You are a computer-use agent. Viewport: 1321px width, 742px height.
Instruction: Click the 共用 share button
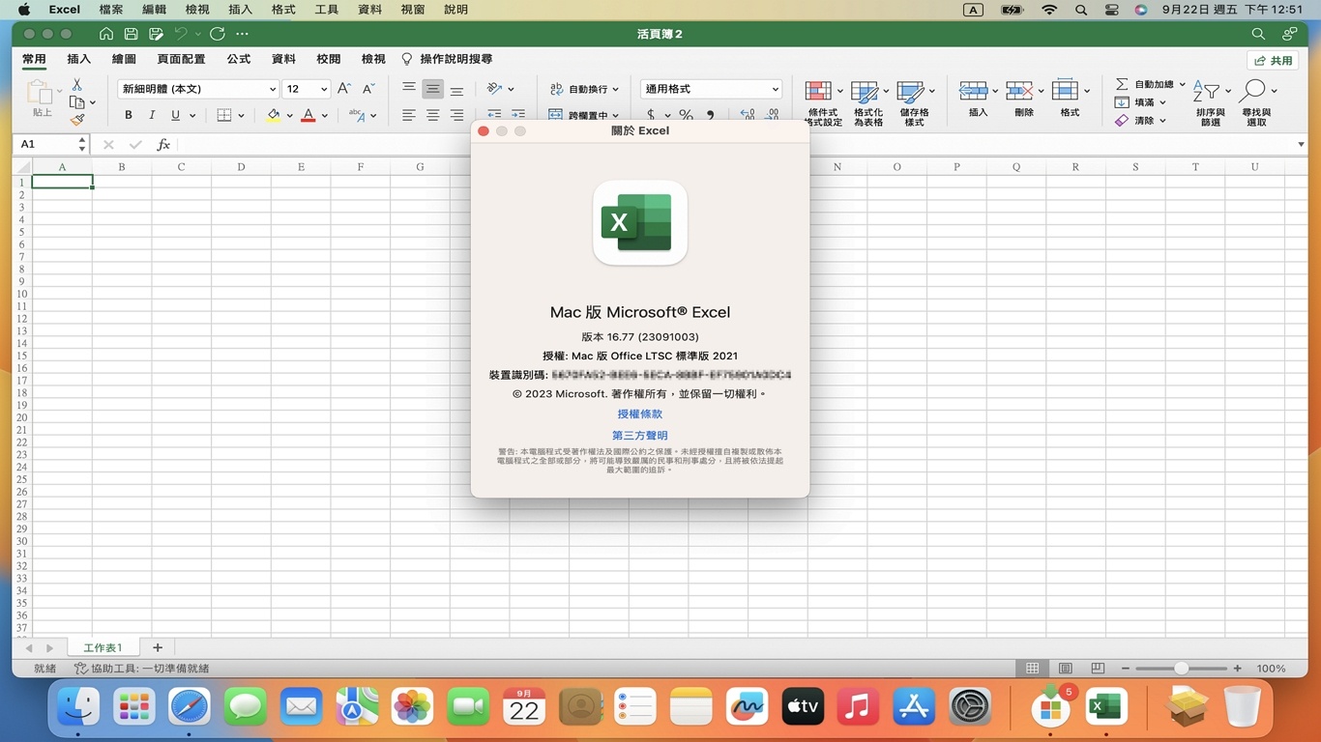point(1273,60)
